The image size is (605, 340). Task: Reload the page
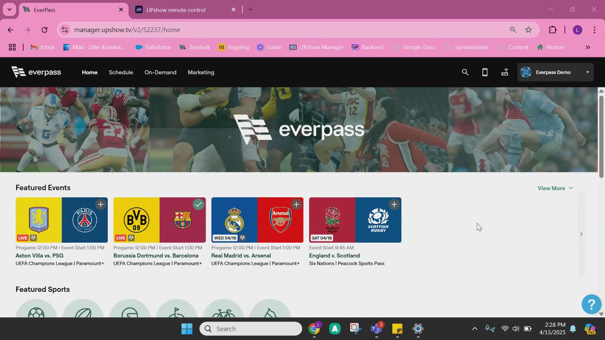tap(44, 30)
